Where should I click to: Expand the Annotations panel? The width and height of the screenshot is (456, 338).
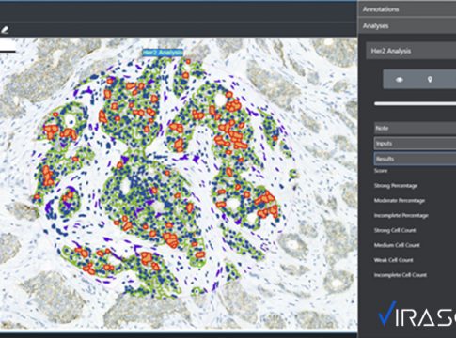pyautogui.click(x=407, y=9)
